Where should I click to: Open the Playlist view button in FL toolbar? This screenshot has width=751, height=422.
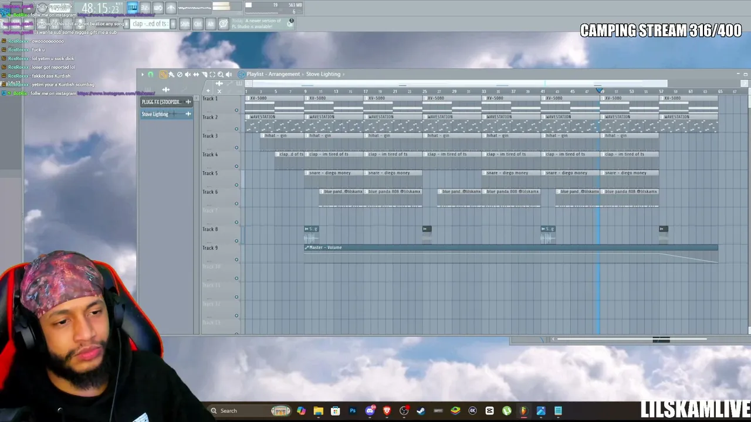[133, 8]
